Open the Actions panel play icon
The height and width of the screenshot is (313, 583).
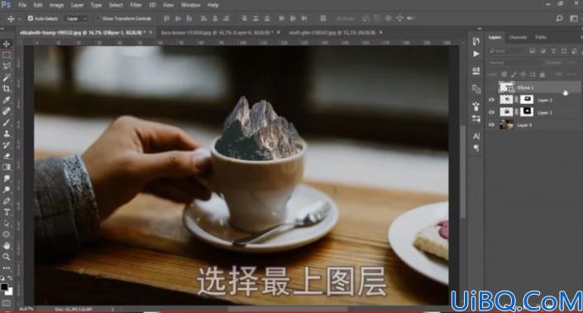point(476,54)
